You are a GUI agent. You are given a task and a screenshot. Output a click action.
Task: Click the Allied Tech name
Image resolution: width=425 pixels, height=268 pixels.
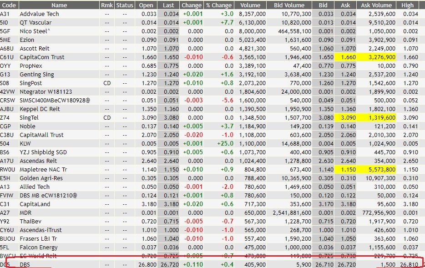click(35, 187)
